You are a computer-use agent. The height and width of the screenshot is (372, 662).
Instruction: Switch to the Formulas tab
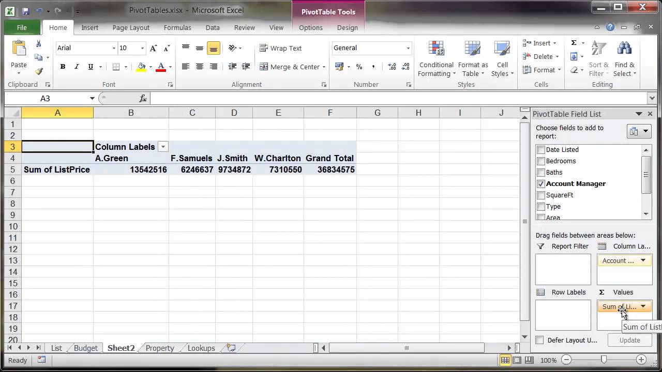click(177, 27)
